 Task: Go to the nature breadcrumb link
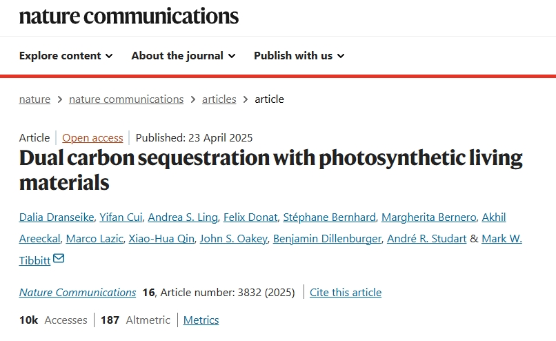[x=34, y=99]
